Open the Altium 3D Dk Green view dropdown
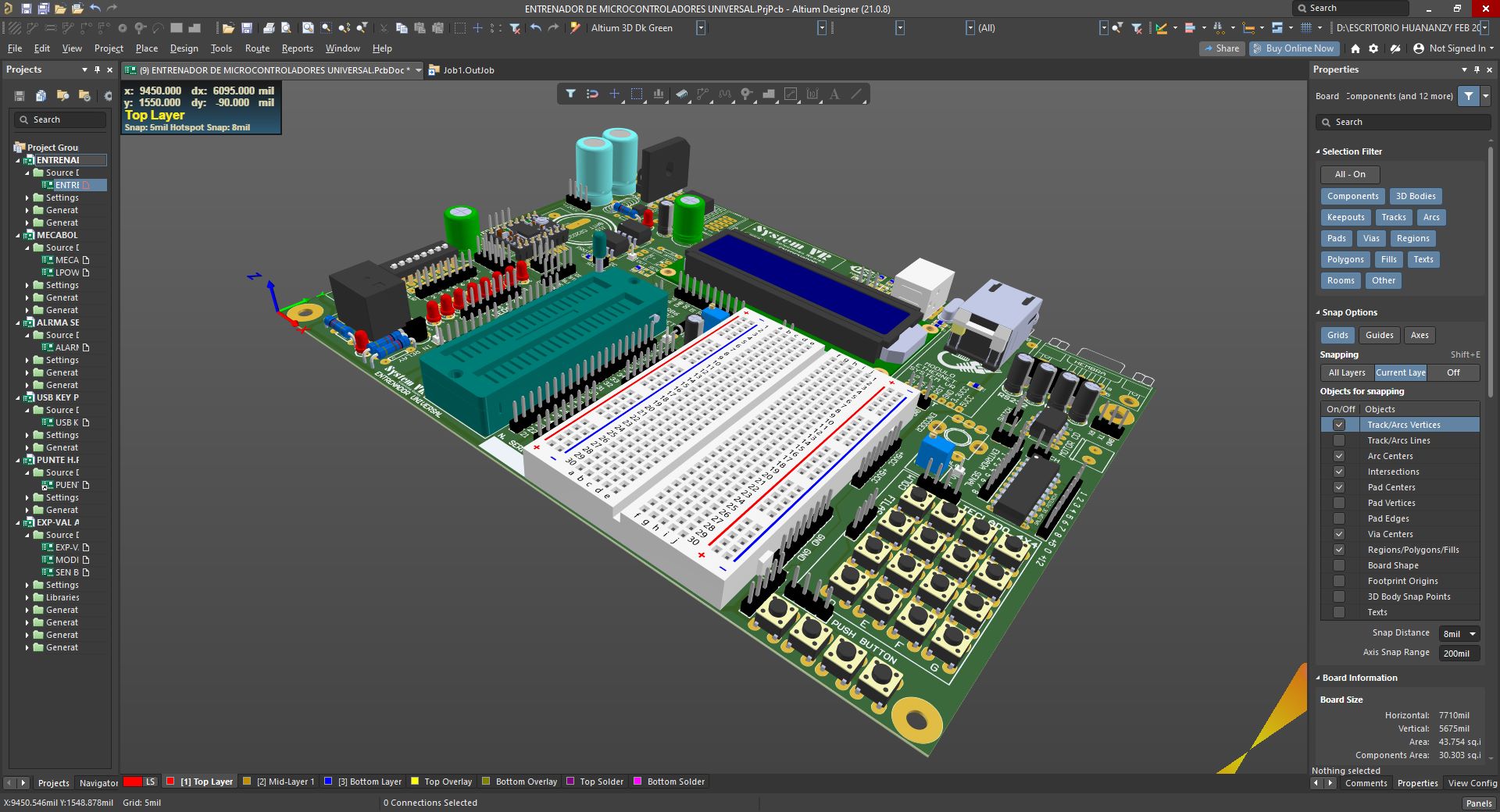This screenshot has width=1500, height=812. (701, 28)
